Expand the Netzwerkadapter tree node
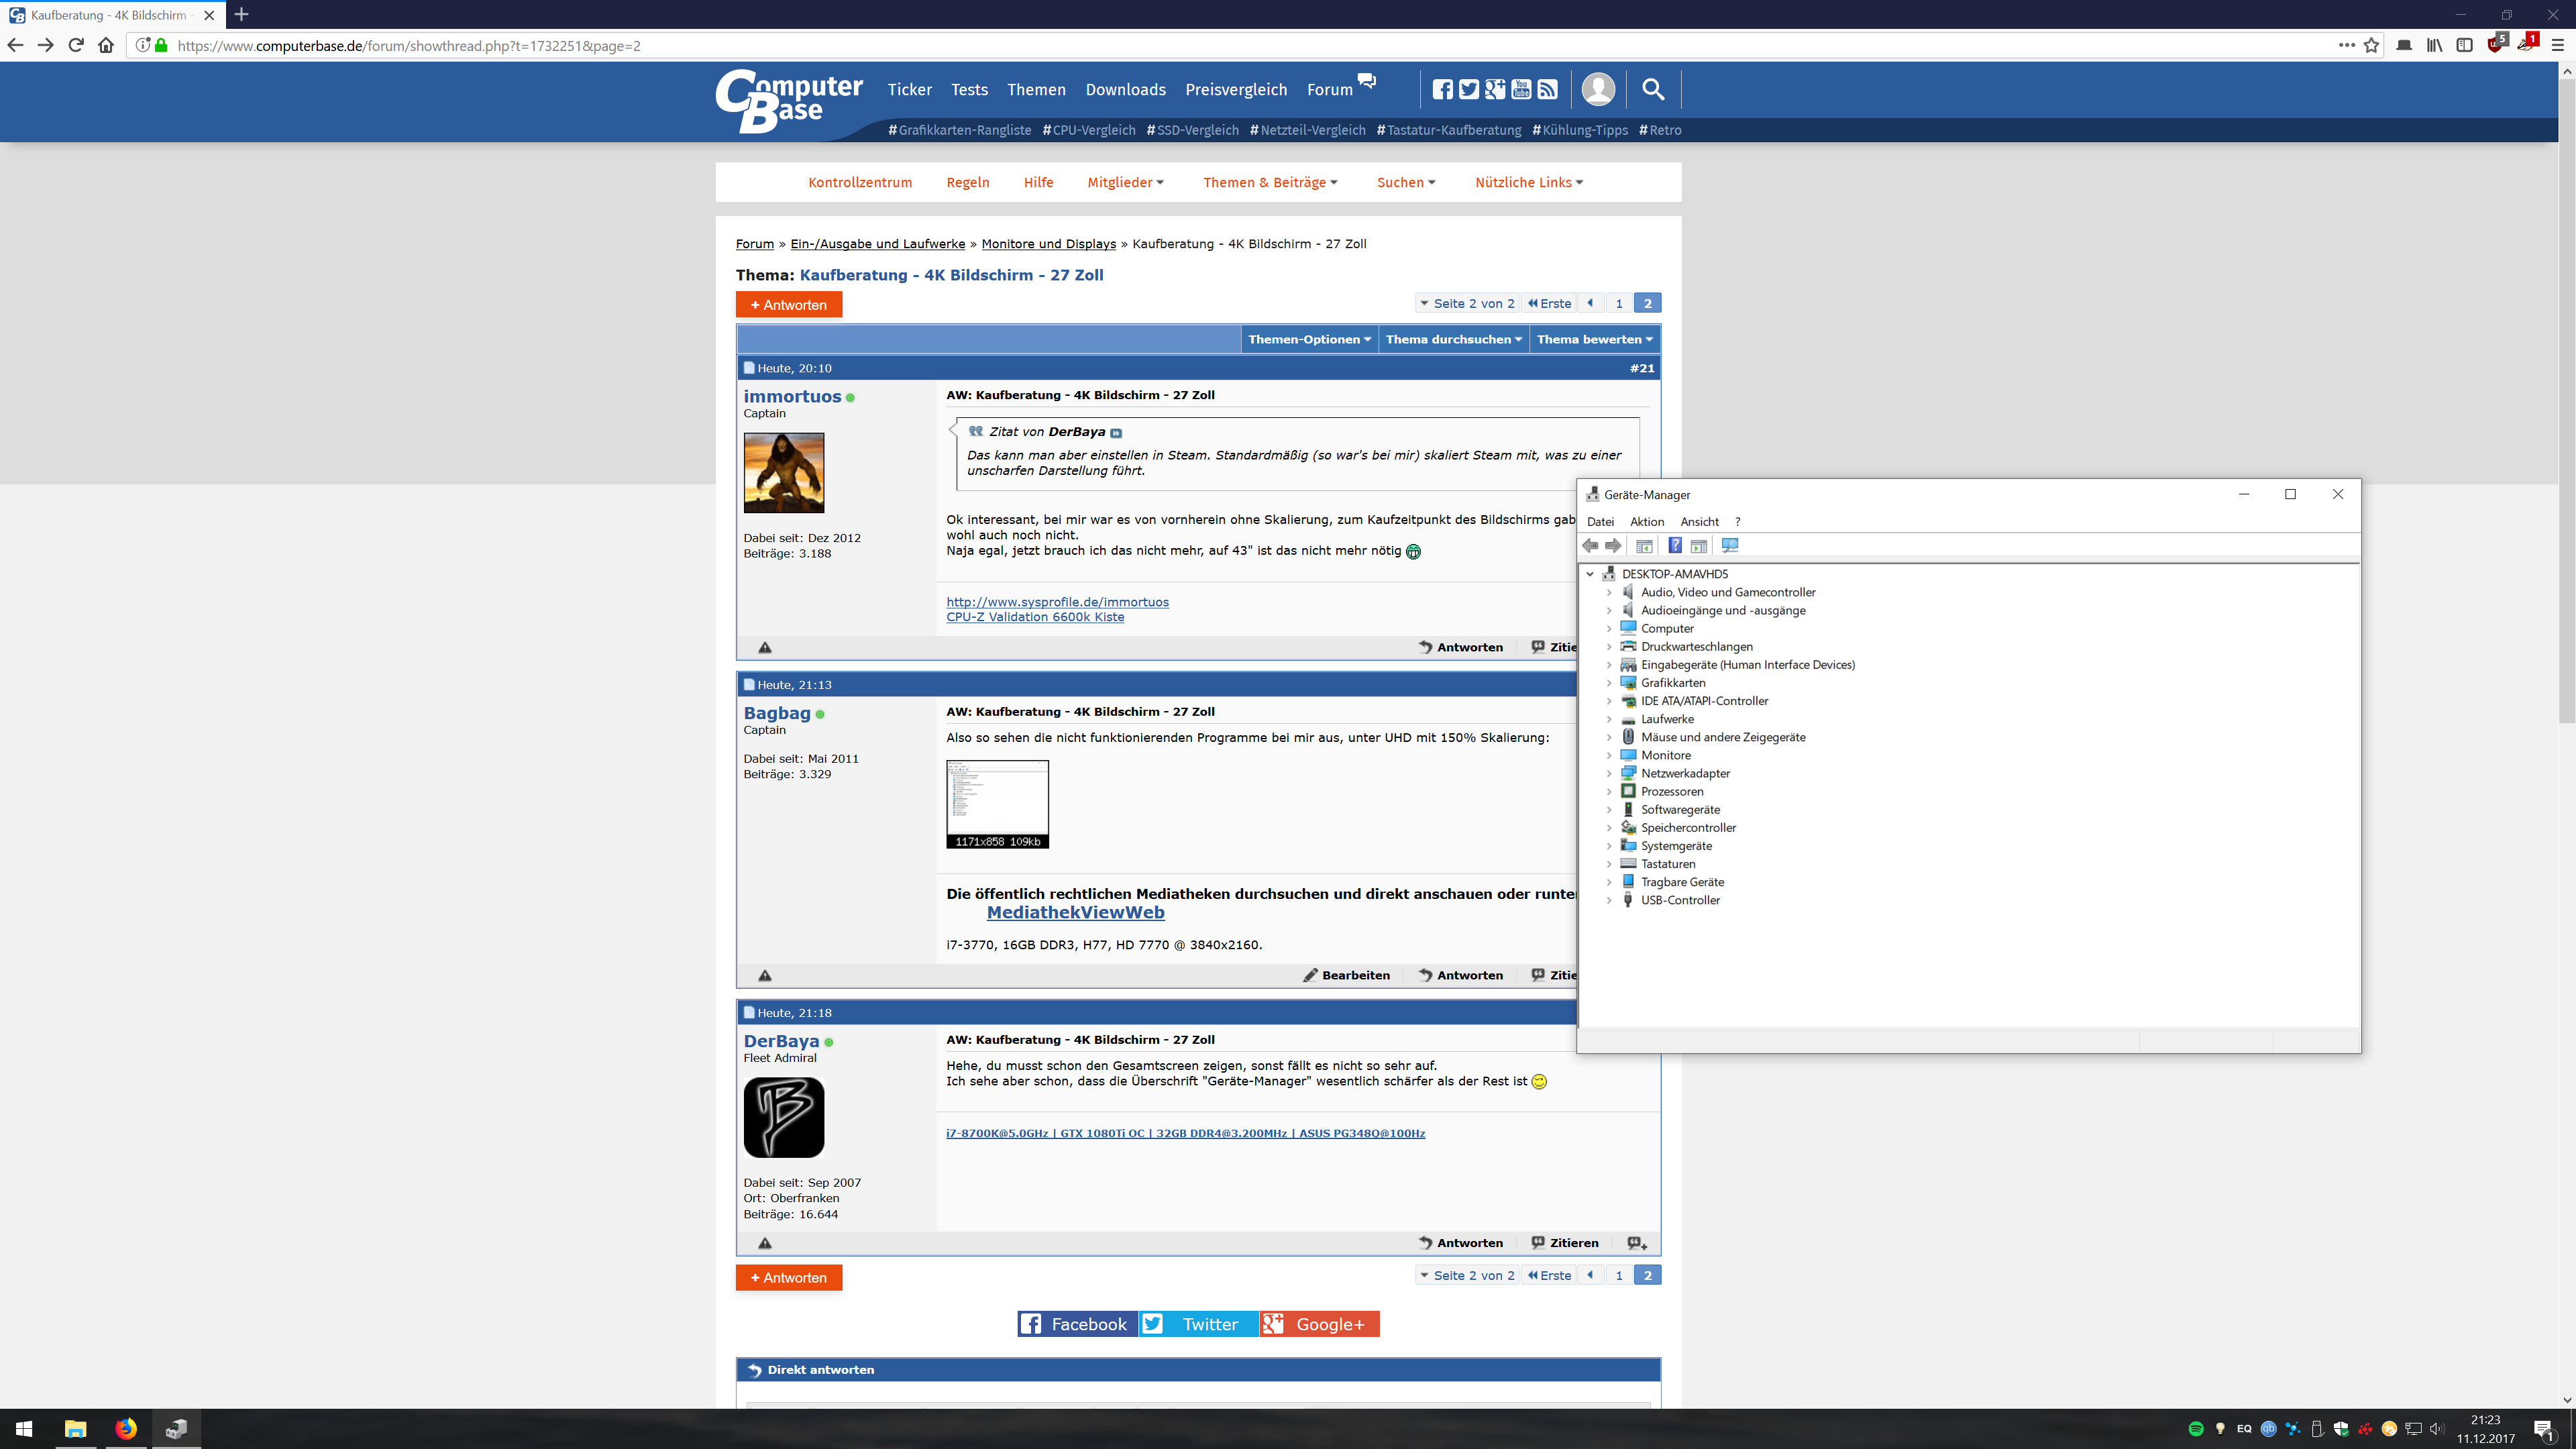 (x=1609, y=774)
